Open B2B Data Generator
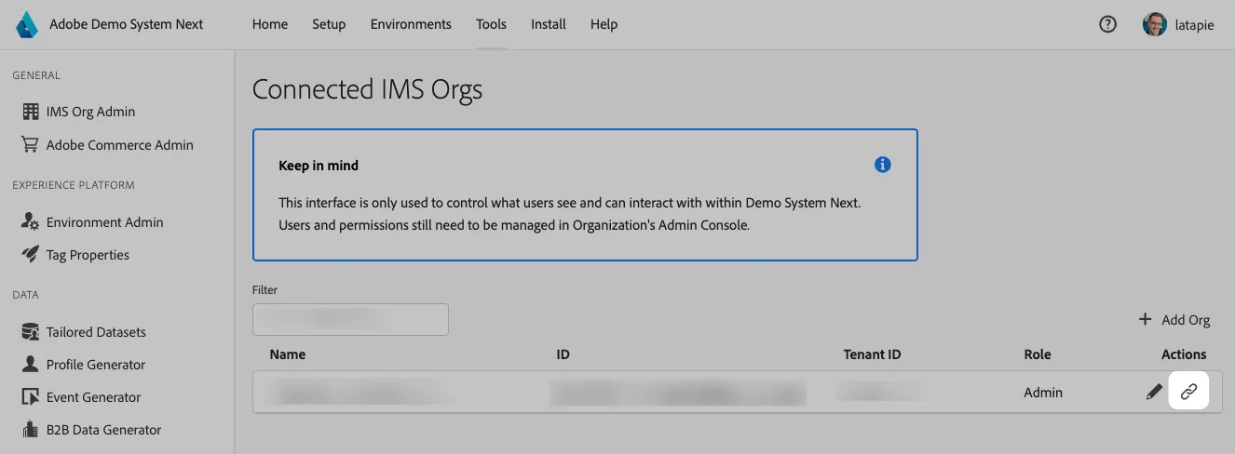Screen dimensions: 1235x454 coord(103,430)
